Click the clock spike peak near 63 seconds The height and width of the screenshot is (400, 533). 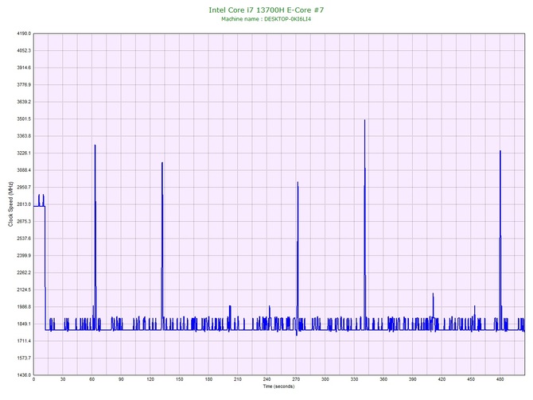point(95,146)
